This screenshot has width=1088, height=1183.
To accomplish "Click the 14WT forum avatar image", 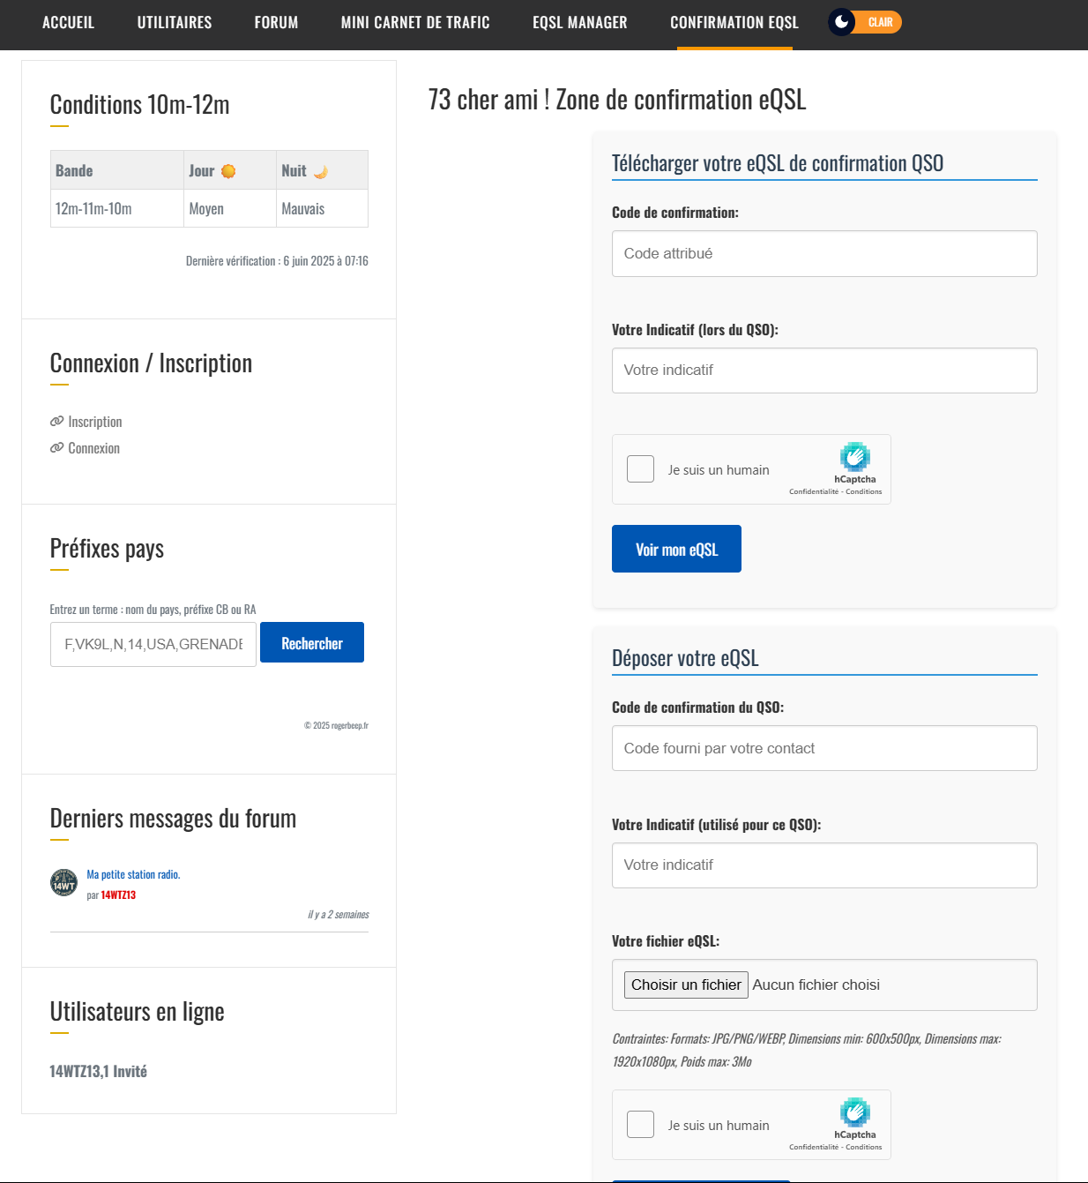I will point(63,882).
